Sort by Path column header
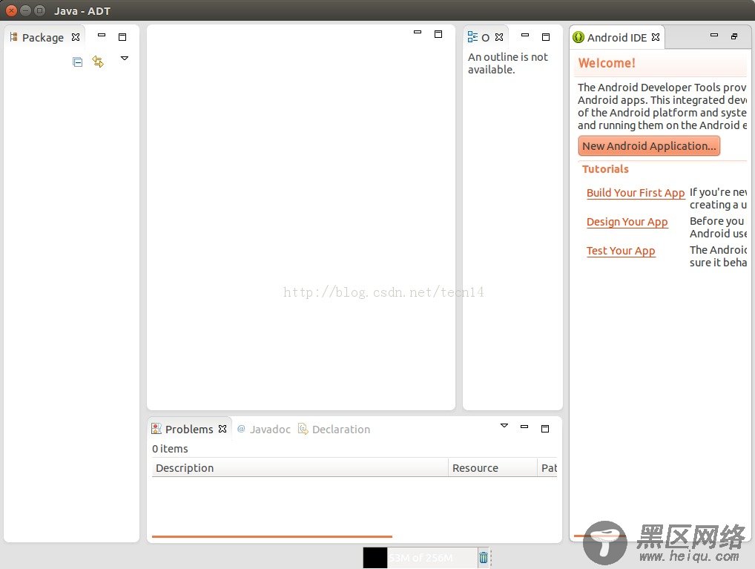 click(547, 468)
